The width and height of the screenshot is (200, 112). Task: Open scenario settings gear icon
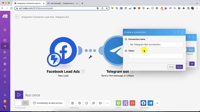pyautogui.click(x=80, y=103)
